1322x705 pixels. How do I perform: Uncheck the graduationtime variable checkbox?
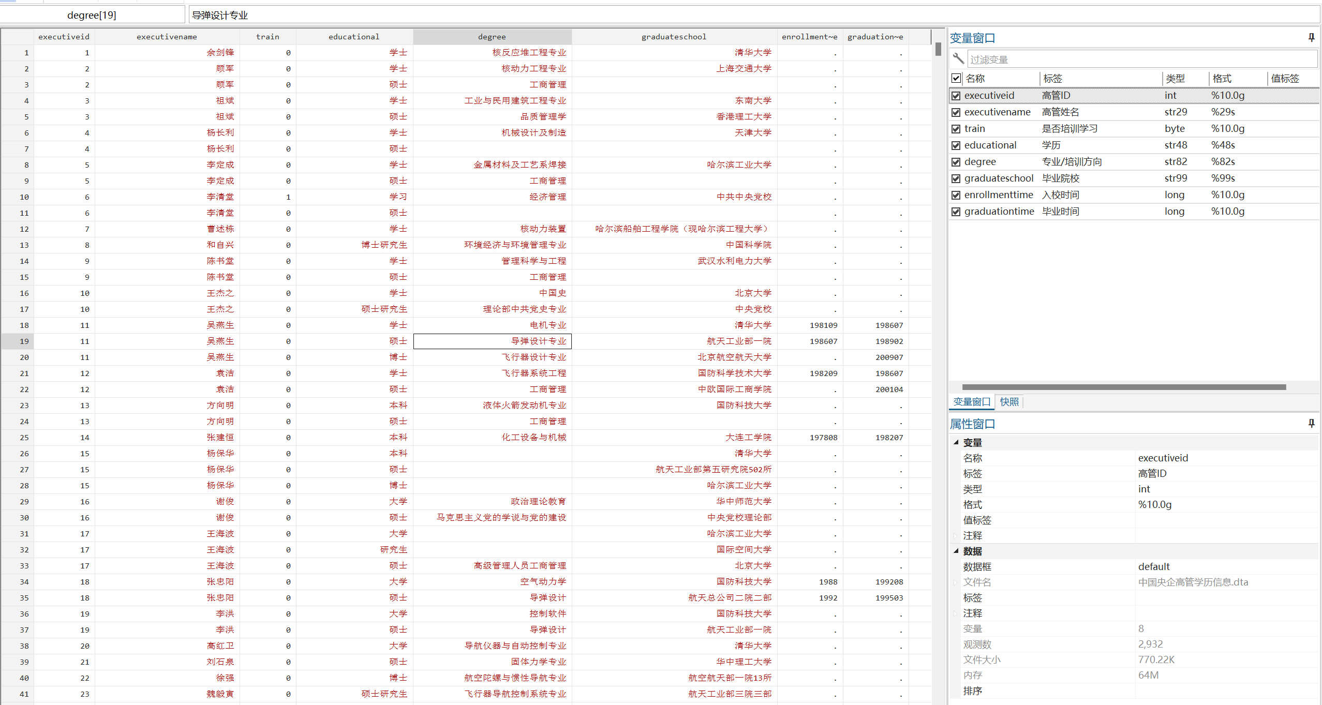tap(956, 212)
